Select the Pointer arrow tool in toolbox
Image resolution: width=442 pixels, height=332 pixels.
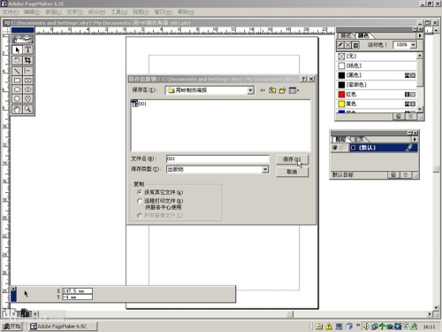coord(17,50)
